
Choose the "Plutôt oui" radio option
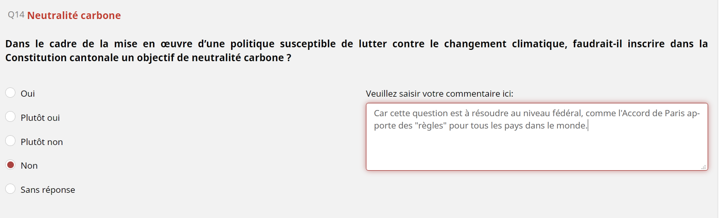10,117
